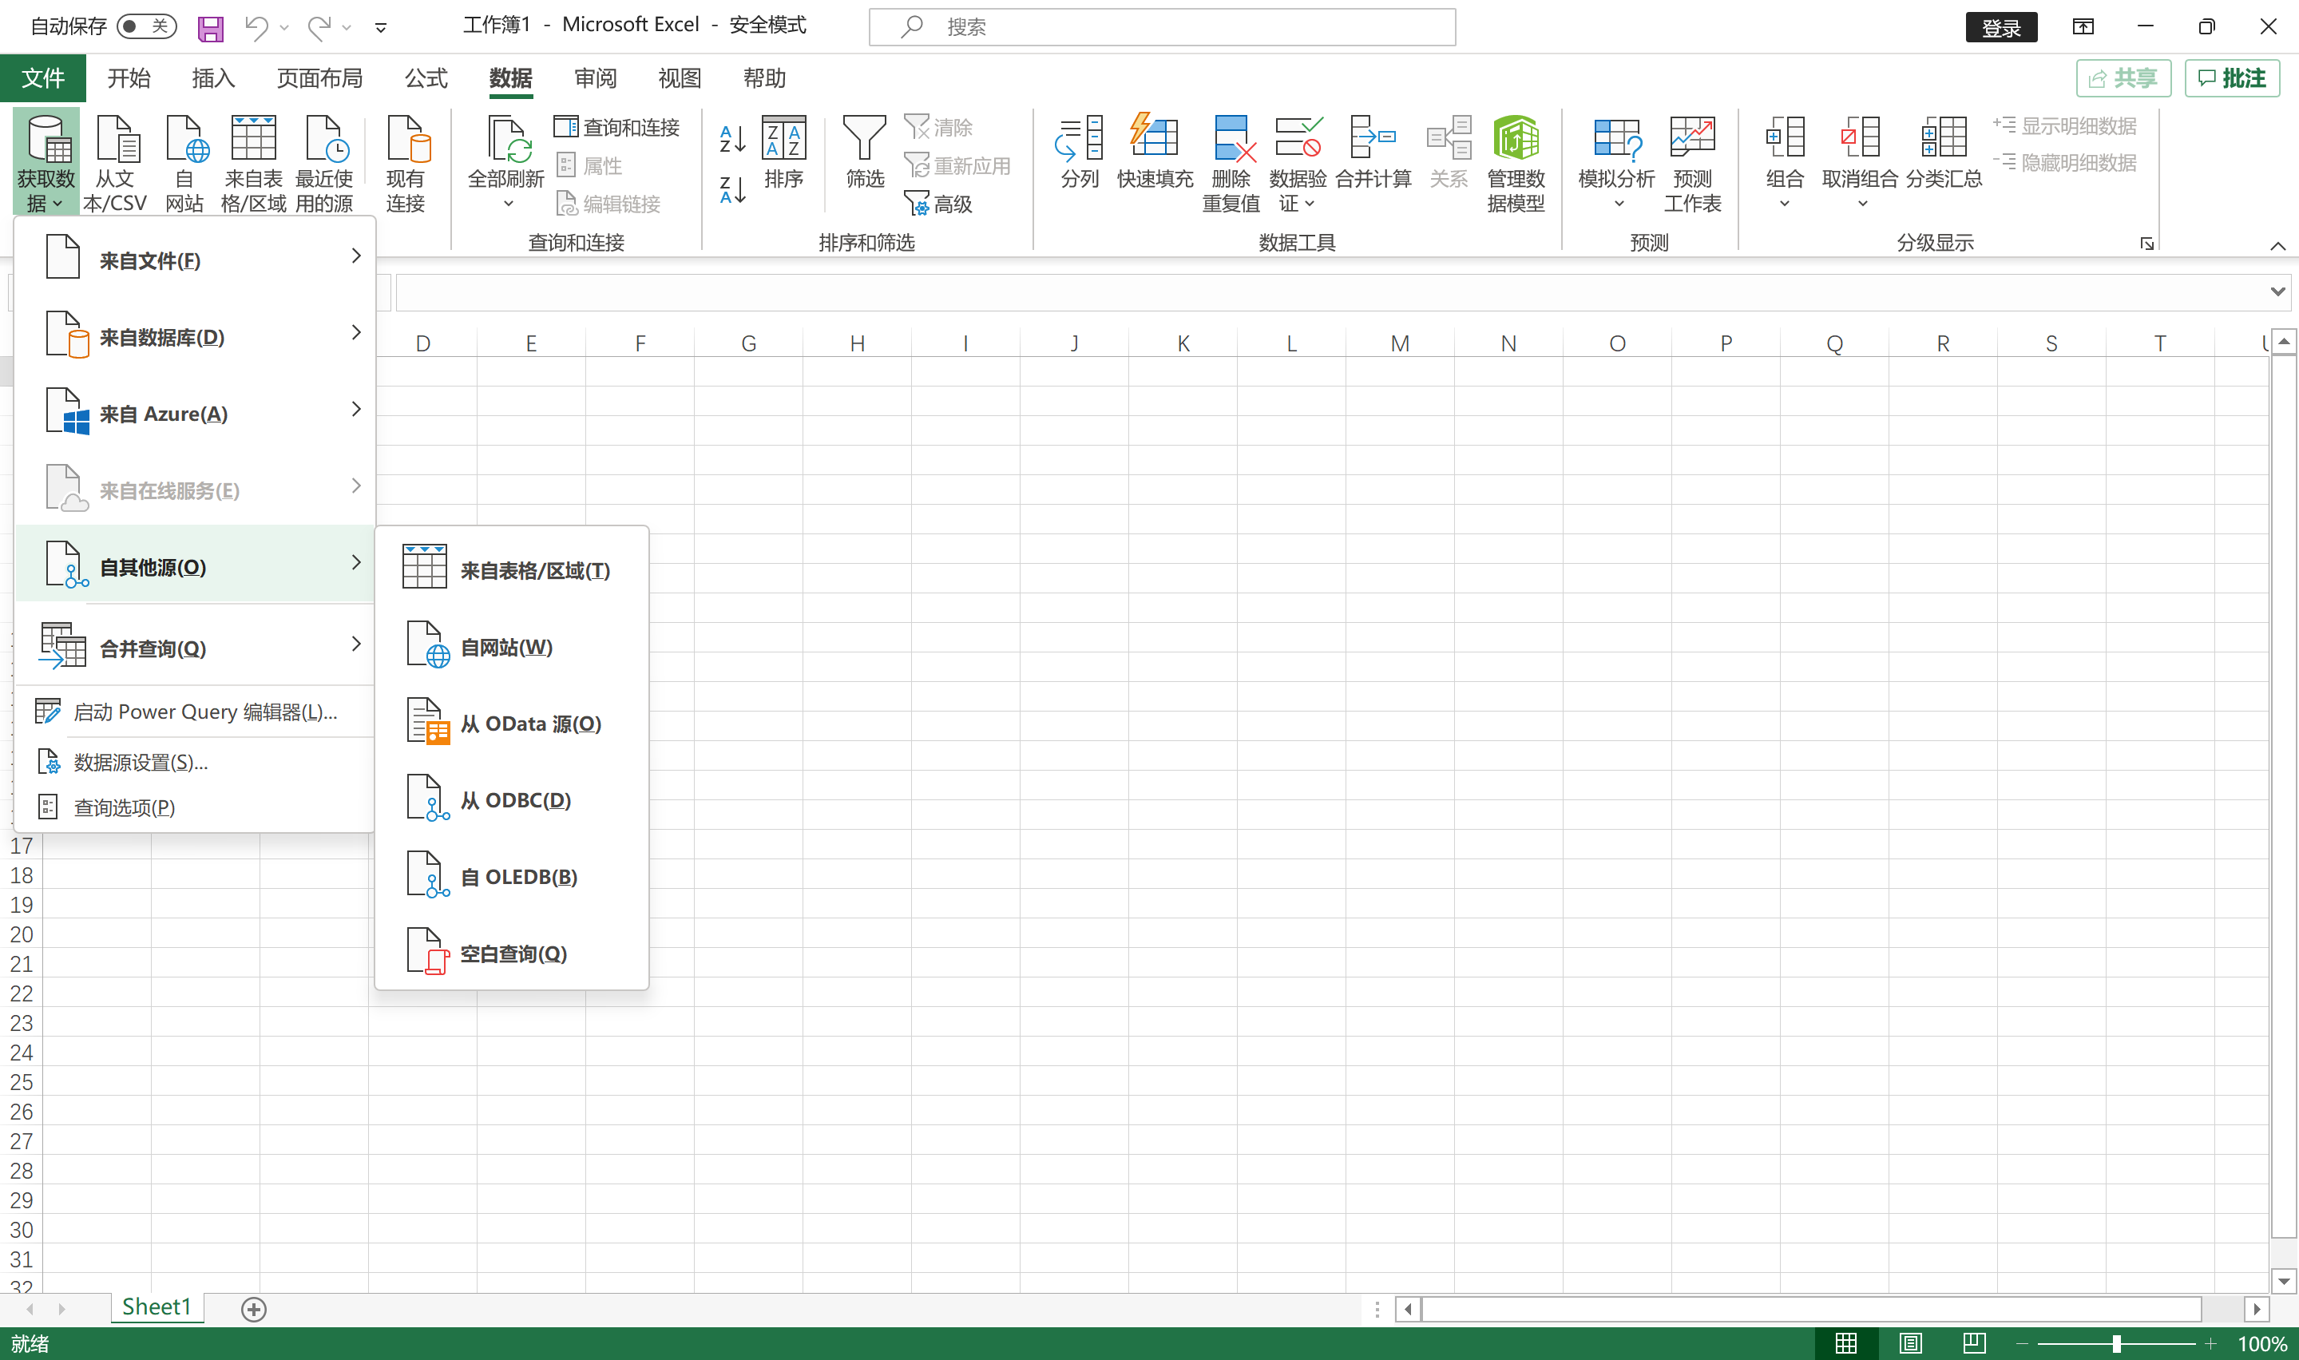
Task: Open the 公式 ribbon tab
Action: 426,78
